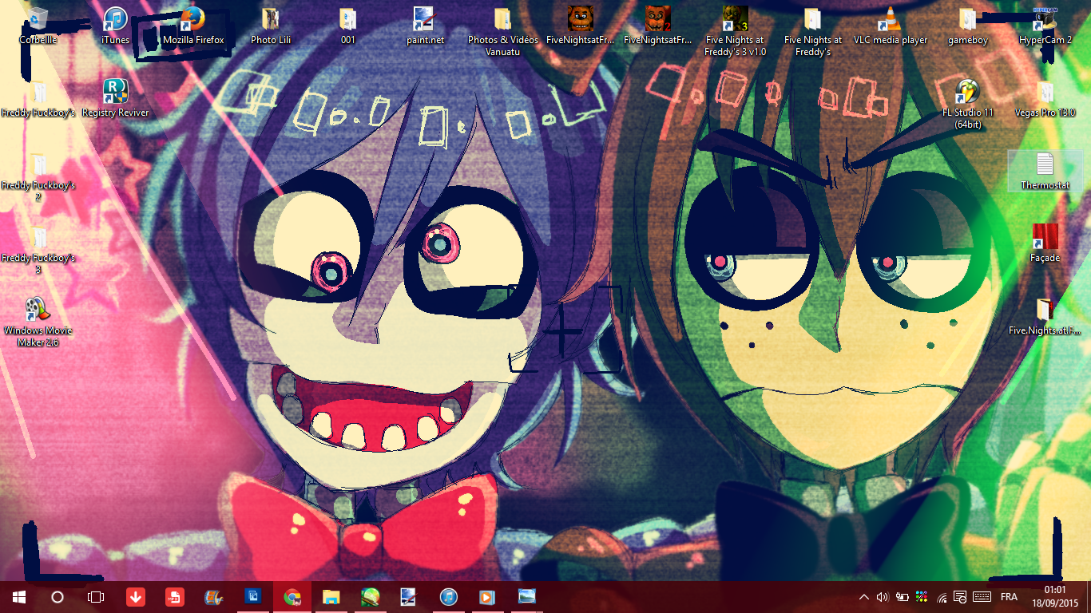Viewport: 1091px width, 613px height.
Task: Open Task View from the taskbar
Action: 96,597
